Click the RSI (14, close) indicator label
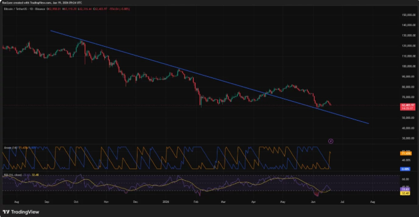 coord(12,175)
